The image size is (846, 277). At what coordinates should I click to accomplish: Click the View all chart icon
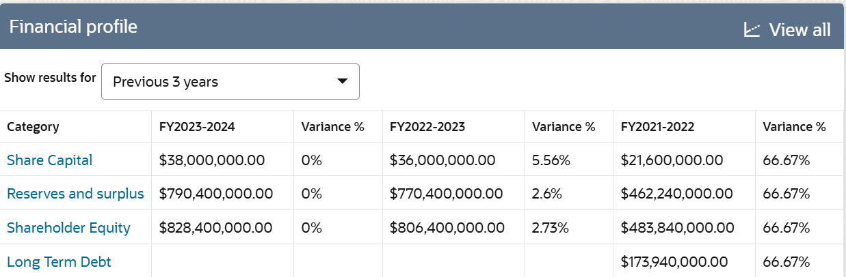click(x=752, y=29)
